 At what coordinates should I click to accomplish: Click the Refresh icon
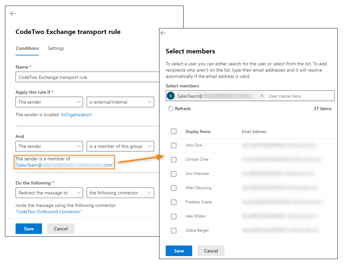click(x=171, y=109)
